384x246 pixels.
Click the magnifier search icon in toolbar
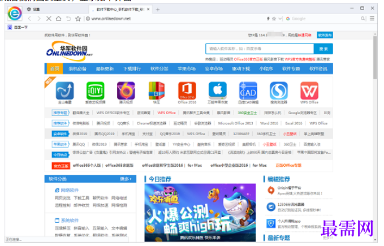click(363, 19)
